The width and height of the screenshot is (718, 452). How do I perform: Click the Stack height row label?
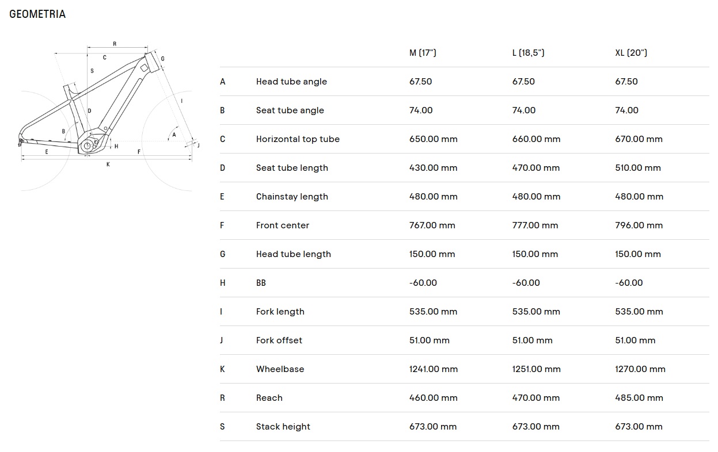coord(283,427)
